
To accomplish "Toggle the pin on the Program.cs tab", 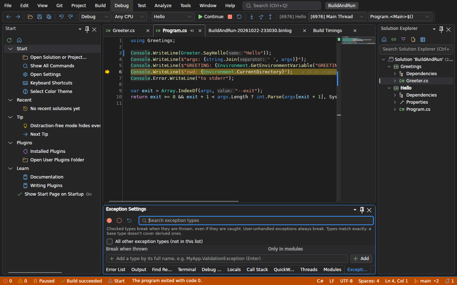I will [x=192, y=31].
